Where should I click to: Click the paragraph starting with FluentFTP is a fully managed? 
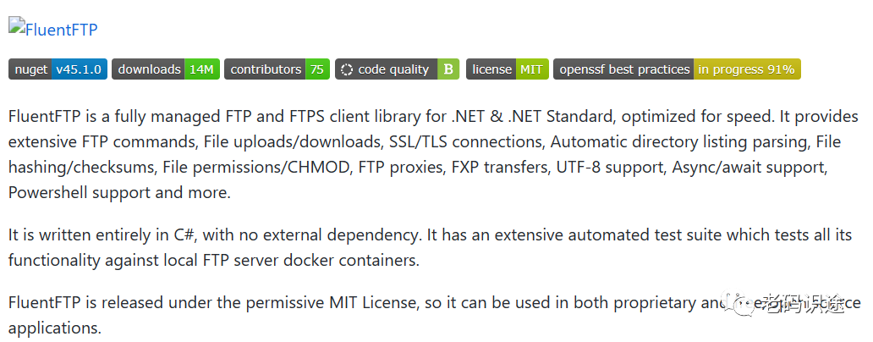(x=423, y=154)
